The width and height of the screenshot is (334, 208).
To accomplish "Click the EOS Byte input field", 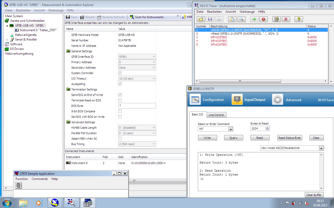I will click(x=137, y=106).
